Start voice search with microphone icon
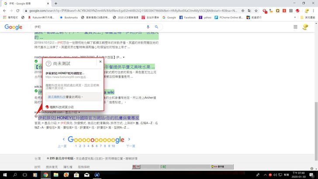Image resolution: width=318 pixels, height=179 pixels. tap(148, 27)
